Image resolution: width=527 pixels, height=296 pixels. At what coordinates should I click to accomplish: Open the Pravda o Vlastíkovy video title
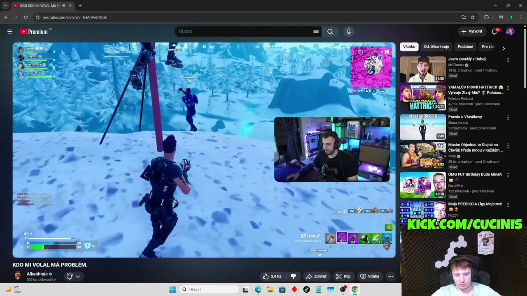point(465,117)
